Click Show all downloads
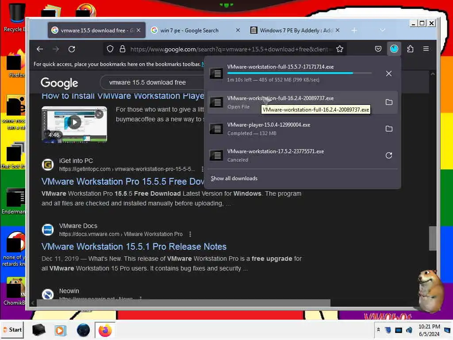The width and height of the screenshot is (453, 340). tap(234, 178)
